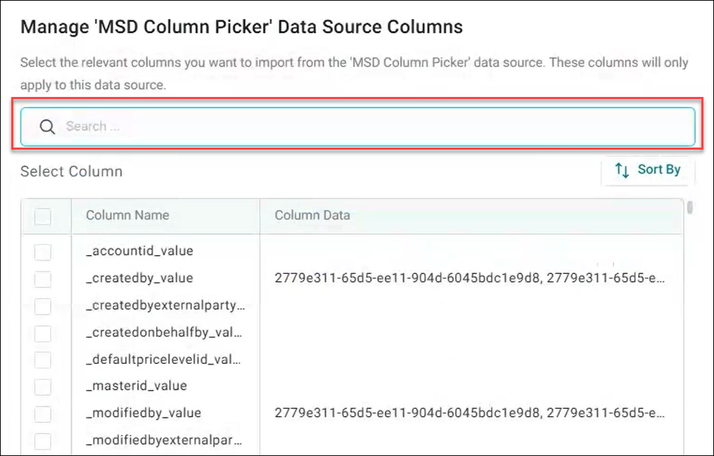
Task: Click the search magnifier icon
Action: 47,126
